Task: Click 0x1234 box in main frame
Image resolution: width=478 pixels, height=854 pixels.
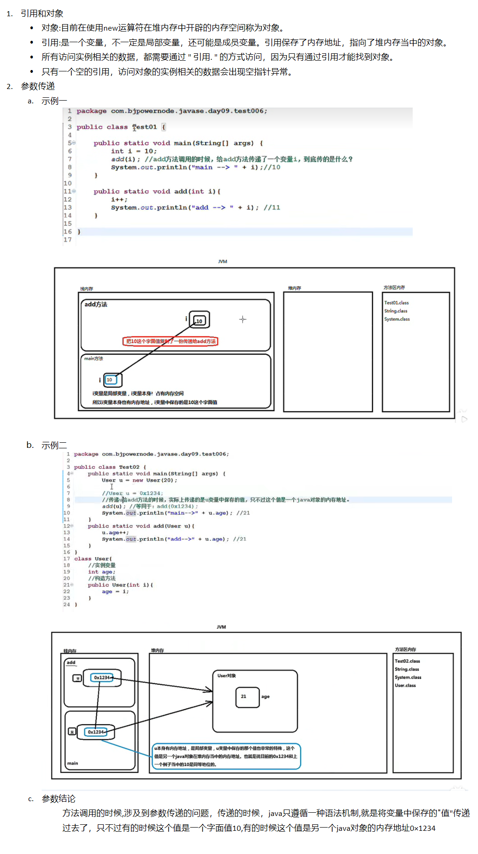Action: coord(96,732)
